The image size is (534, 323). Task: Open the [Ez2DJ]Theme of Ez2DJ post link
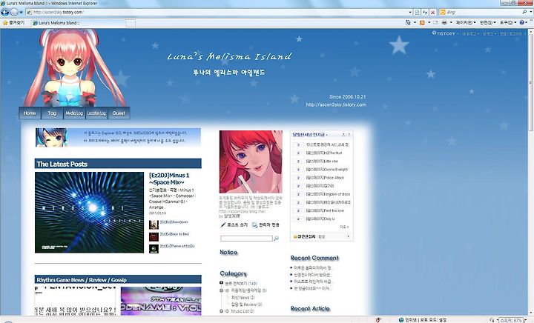coord(177,246)
